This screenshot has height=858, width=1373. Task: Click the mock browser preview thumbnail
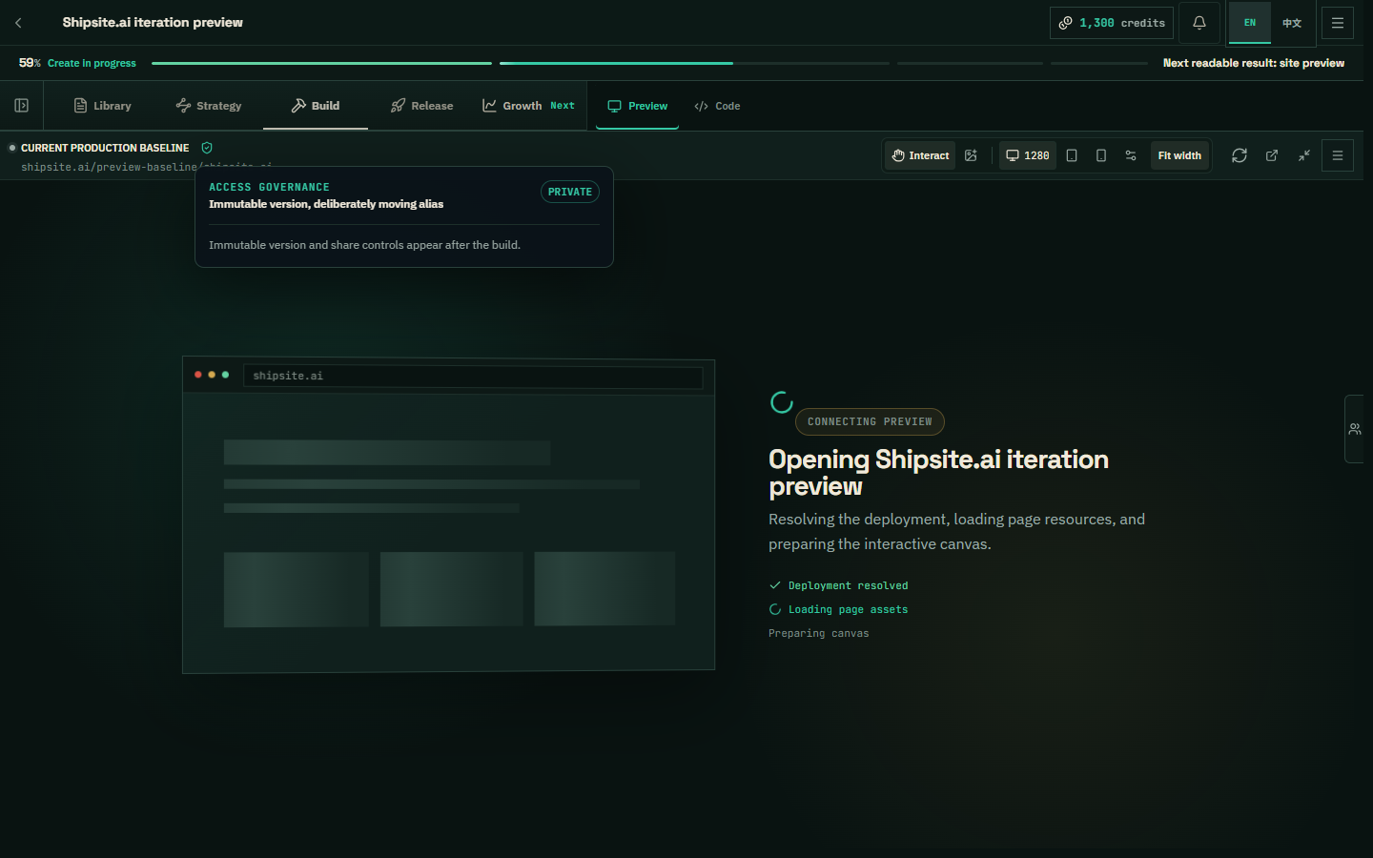click(448, 516)
